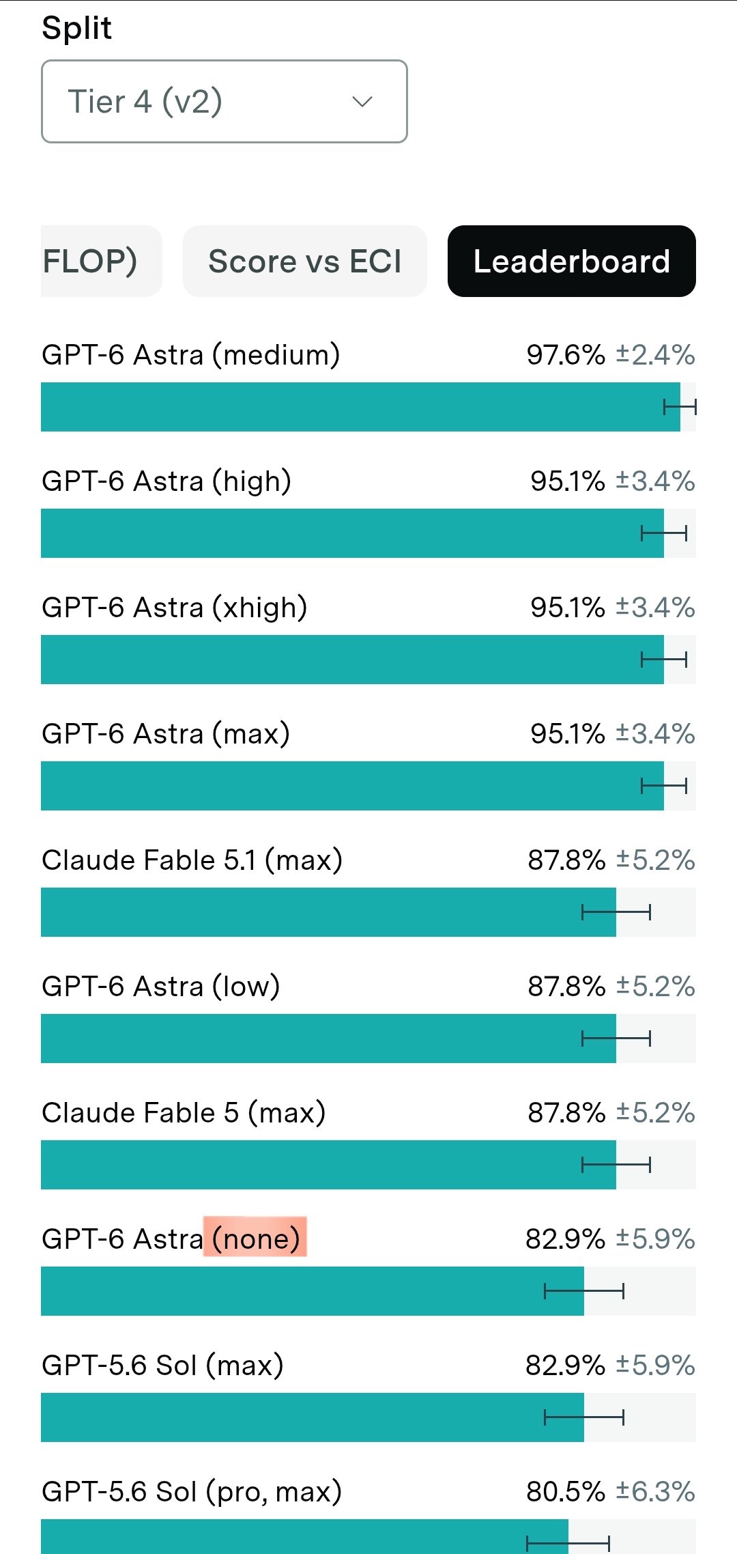Switch to the Score vs ECI tab
The image size is (737, 1554).
305,261
